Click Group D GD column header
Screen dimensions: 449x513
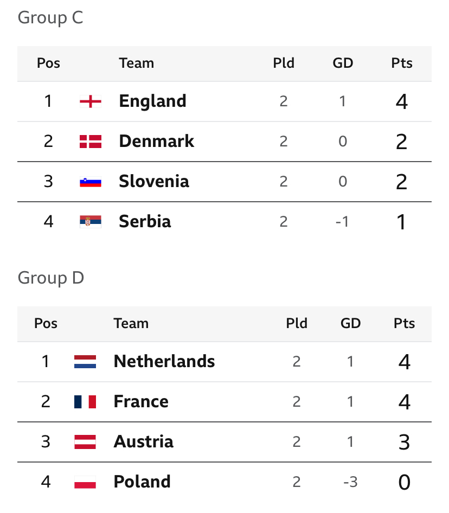tap(350, 323)
